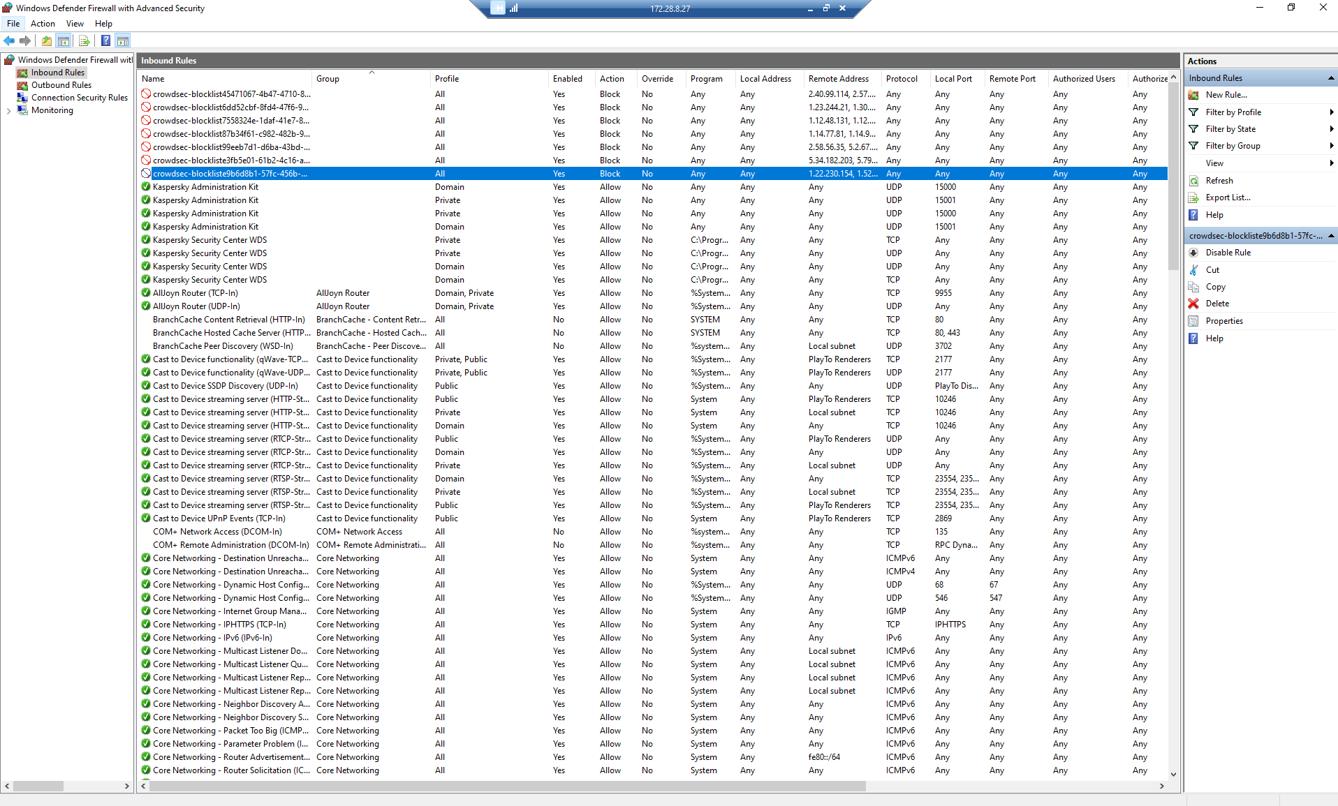The width and height of the screenshot is (1338, 806).
Task: Sort rules by the Group column header
Action: (372, 79)
